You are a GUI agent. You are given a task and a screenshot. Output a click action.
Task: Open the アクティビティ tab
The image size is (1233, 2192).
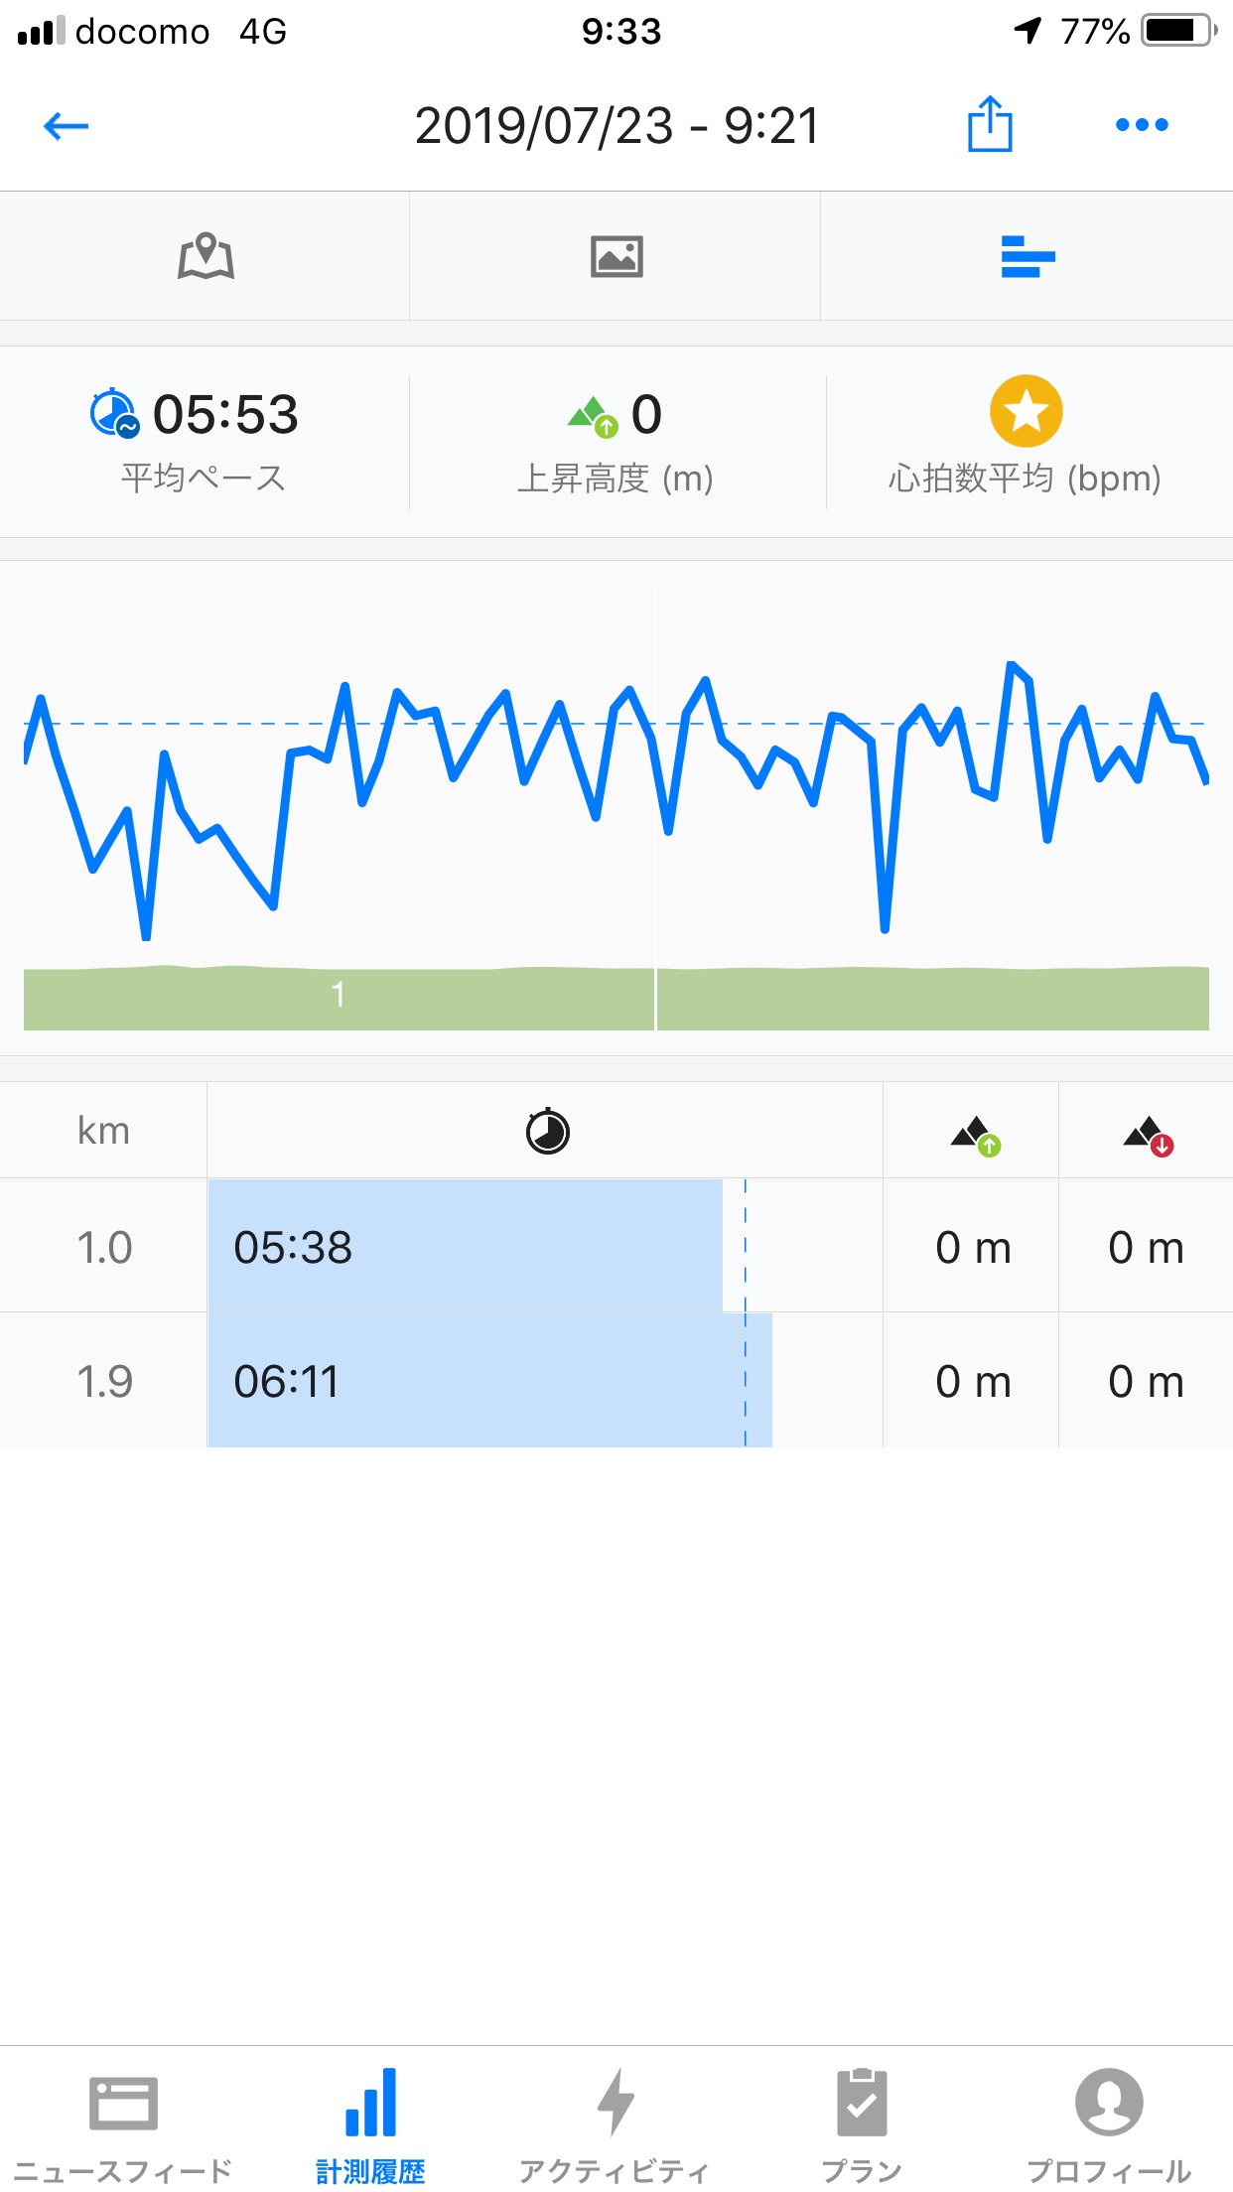pos(616,2123)
